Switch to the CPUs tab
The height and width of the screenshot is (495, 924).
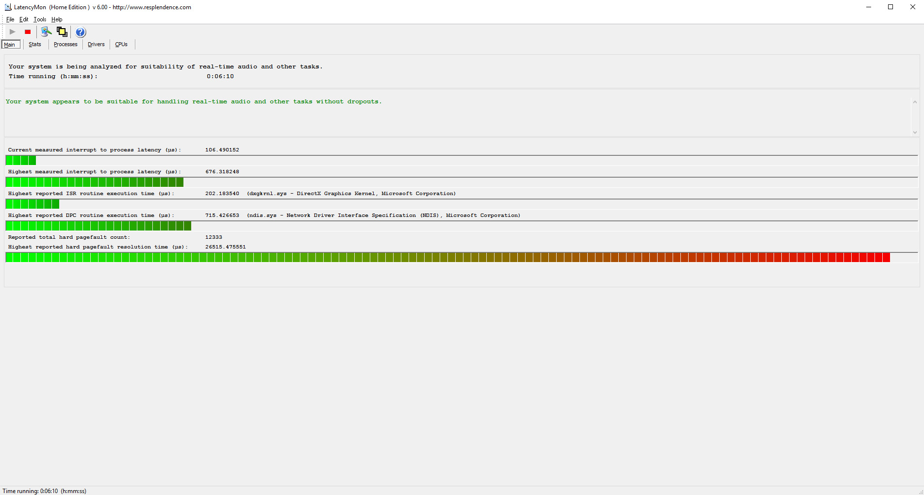[121, 45]
